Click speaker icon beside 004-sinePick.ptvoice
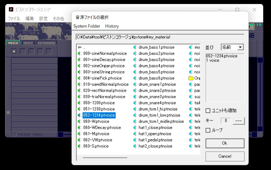 pos(79,78)
